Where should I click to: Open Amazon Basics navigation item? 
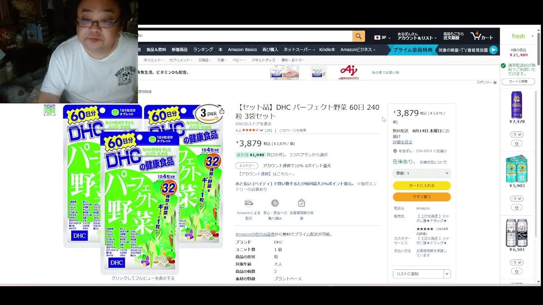click(x=242, y=50)
